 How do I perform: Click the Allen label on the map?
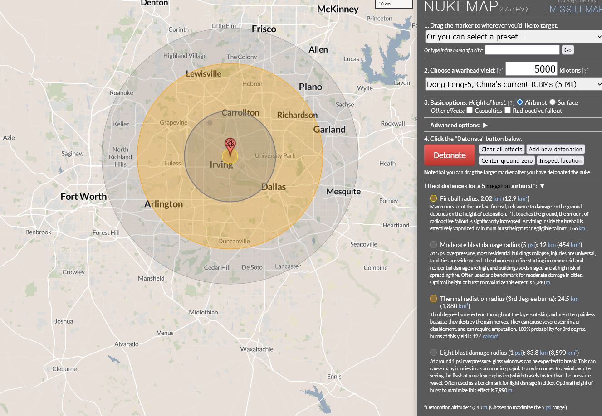coord(318,49)
